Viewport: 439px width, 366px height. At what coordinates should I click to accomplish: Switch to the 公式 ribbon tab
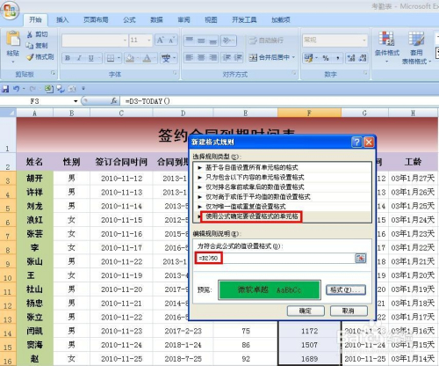coord(129,20)
